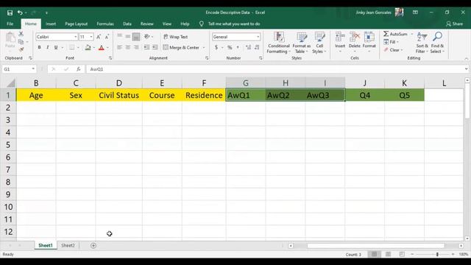
Task: Click the Cut scissors icon
Action: point(21,34)
